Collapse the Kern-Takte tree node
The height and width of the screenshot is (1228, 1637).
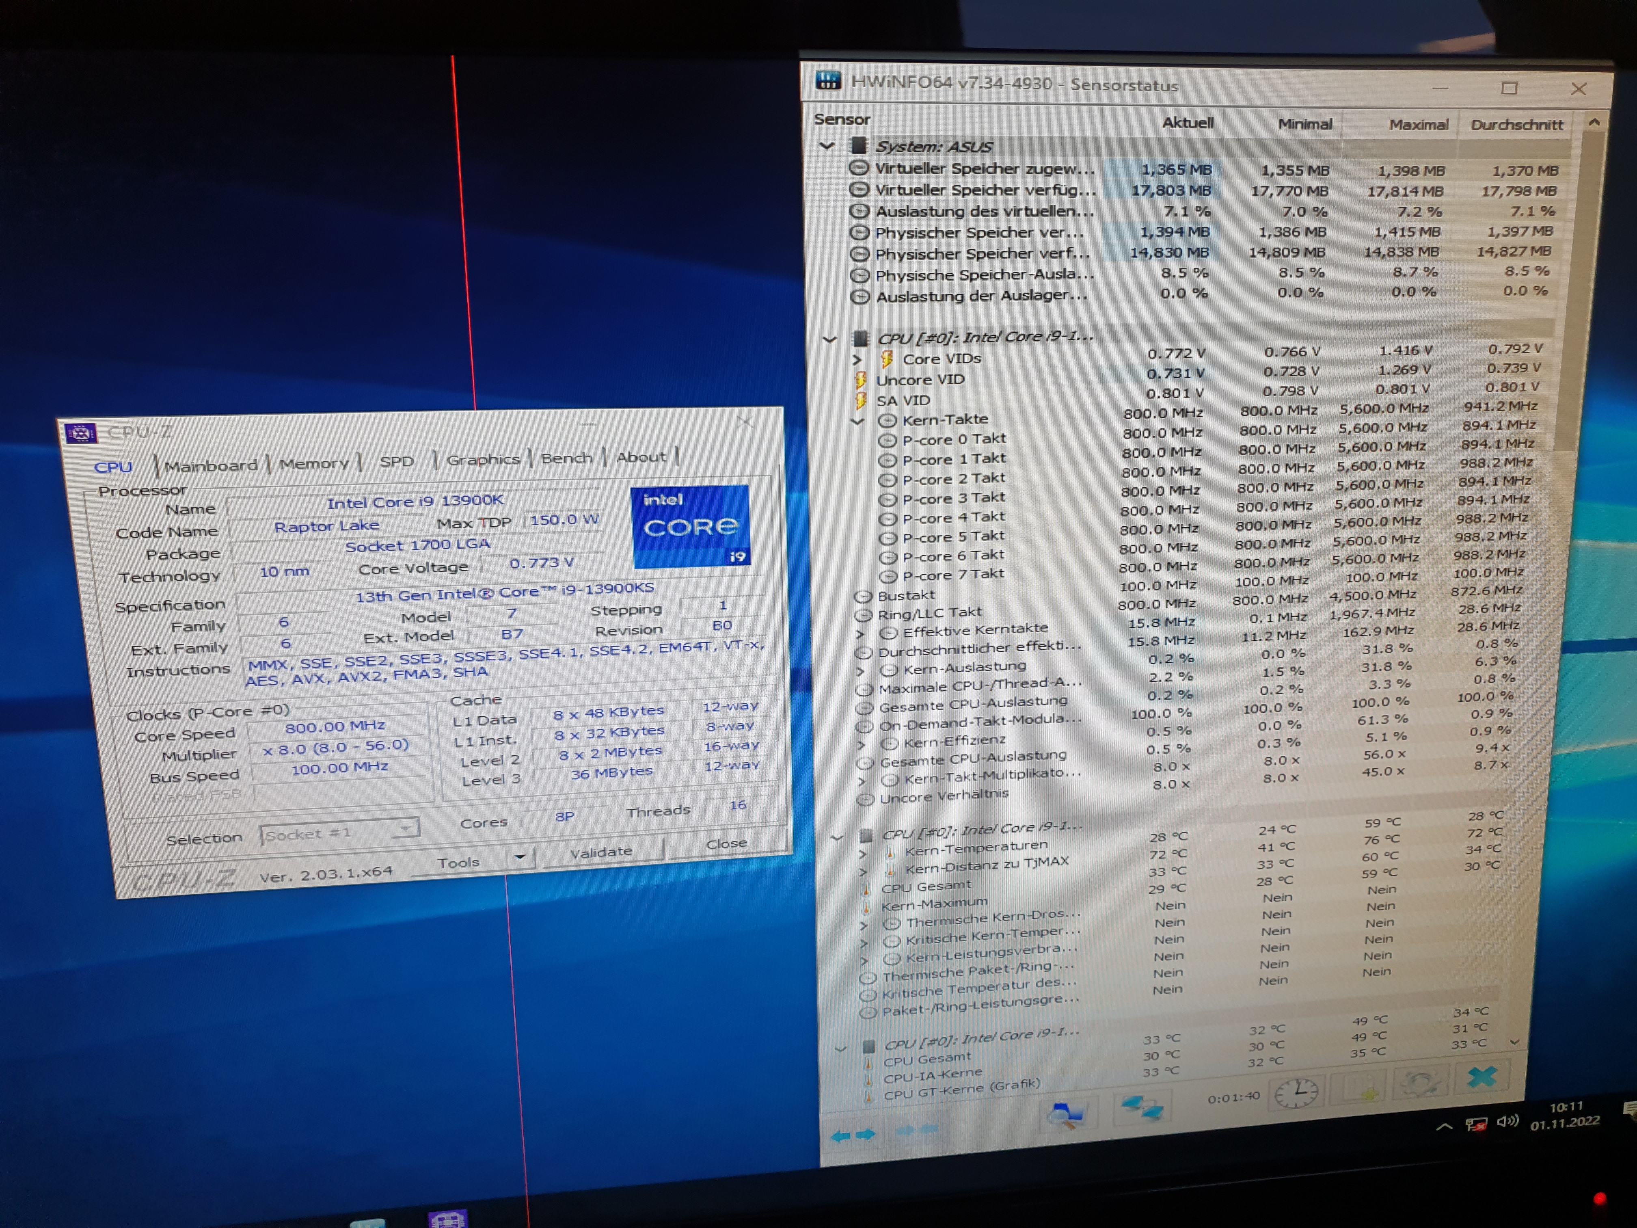coord(858,421)
